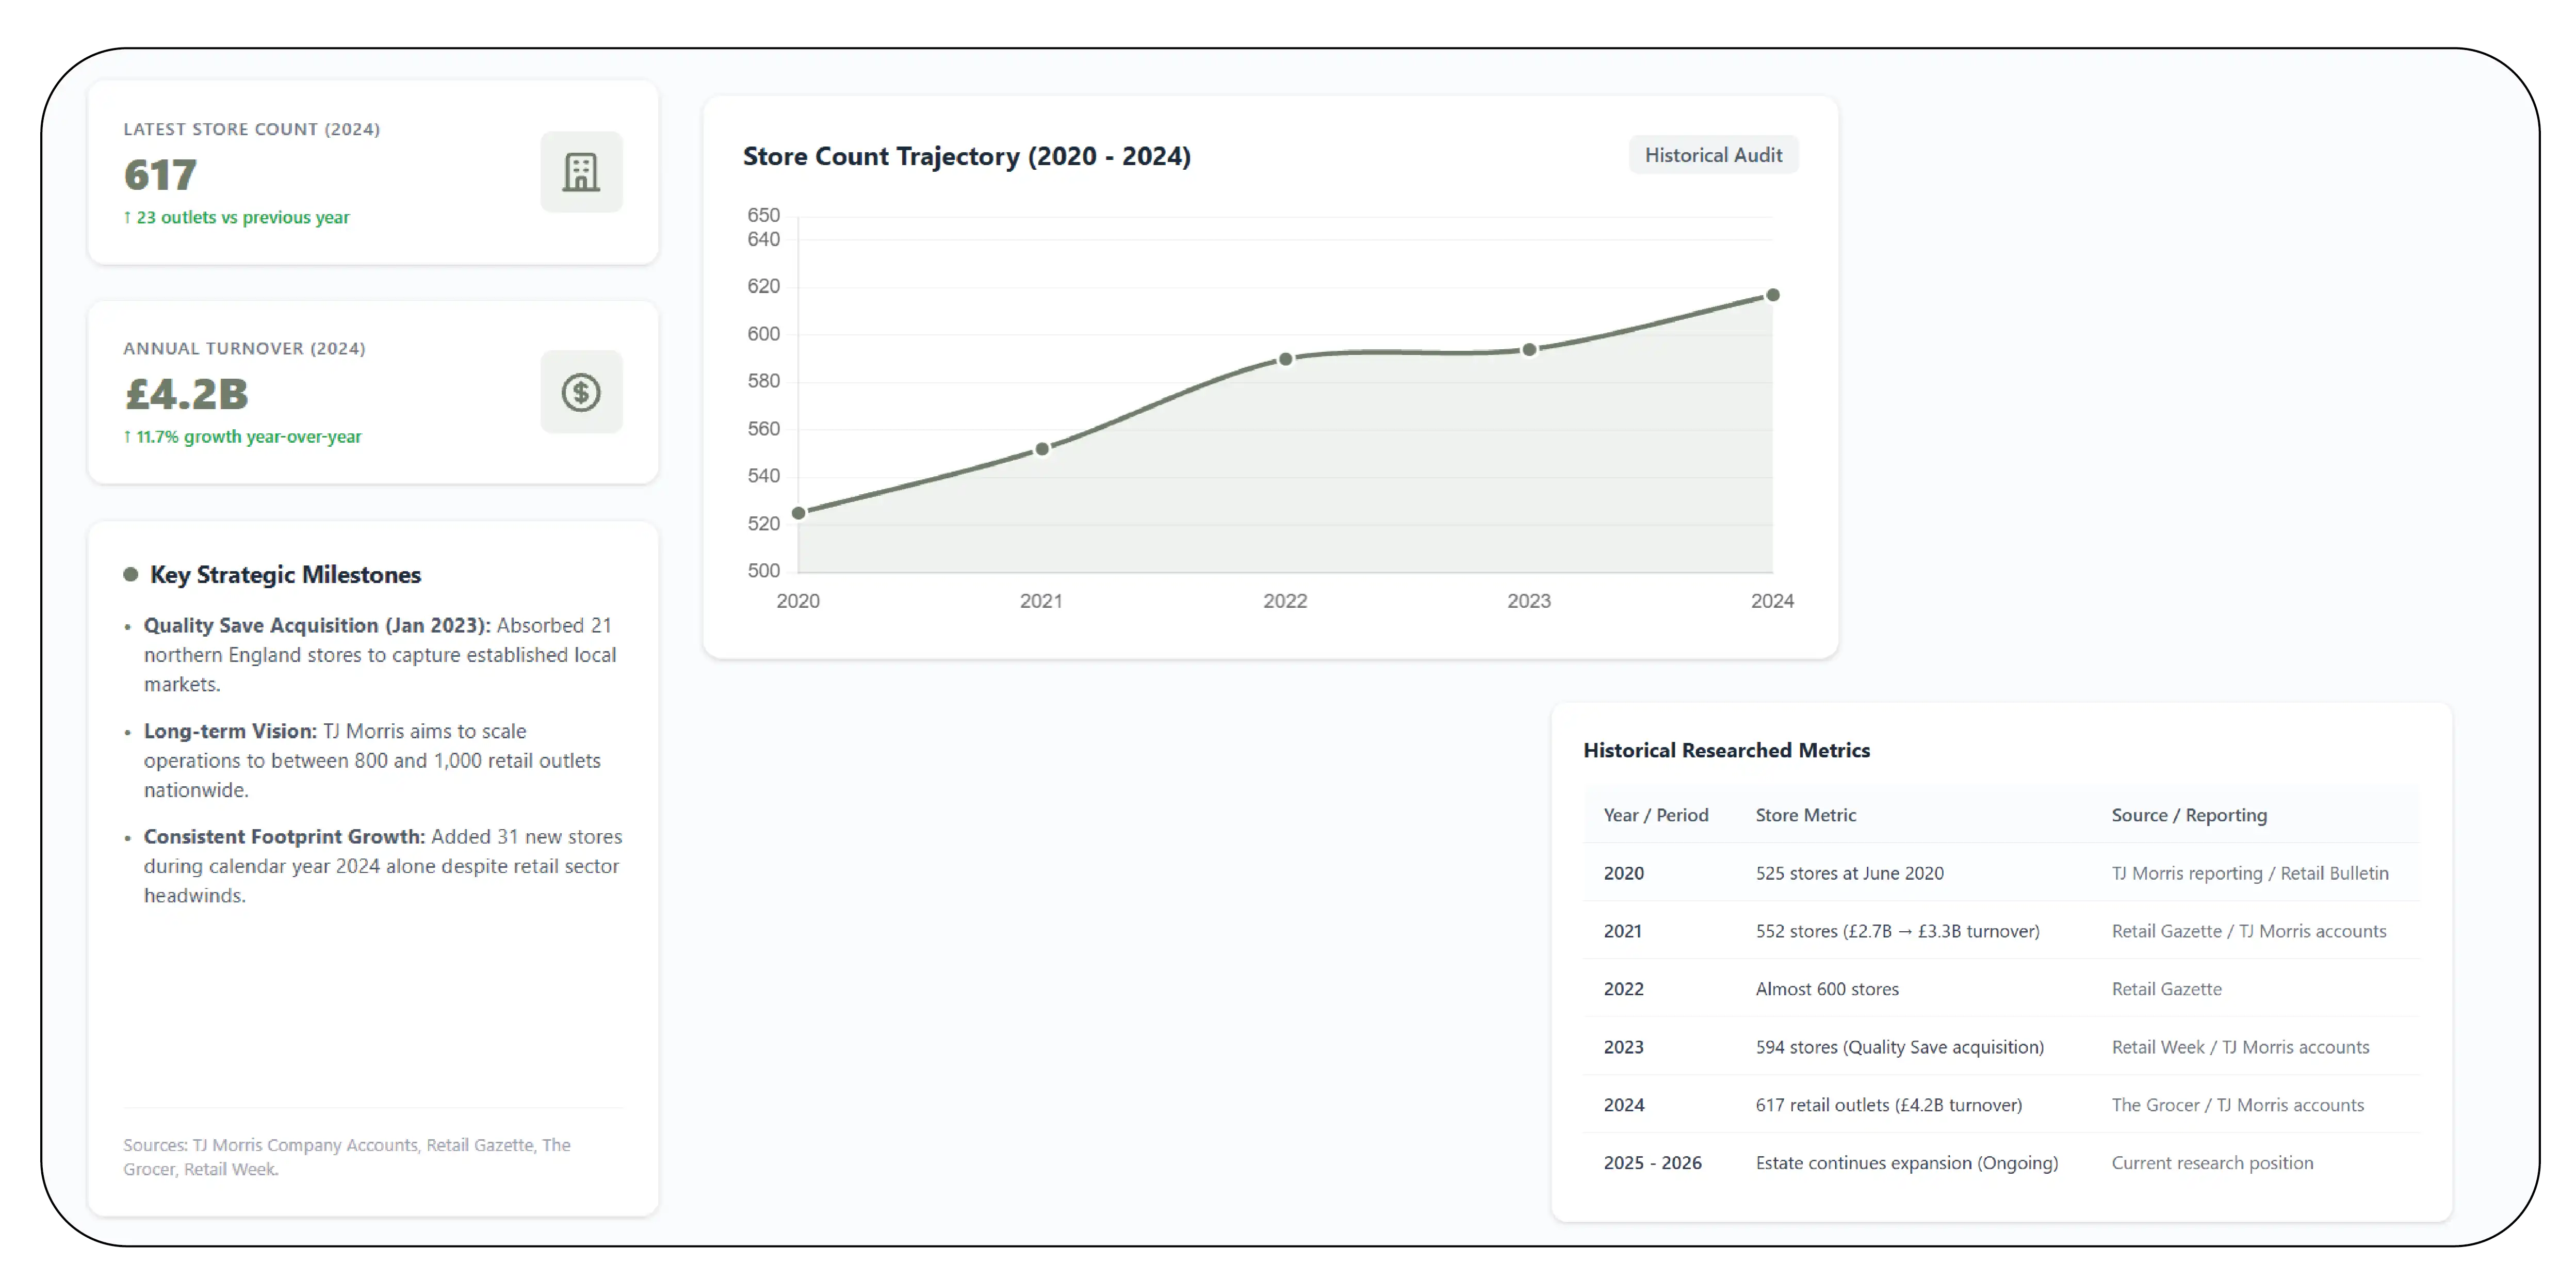Image resolution: width=2576 pixels, height=1279 pixels.
Task: Click the latest store count value 617
Action: coord(160,175)
